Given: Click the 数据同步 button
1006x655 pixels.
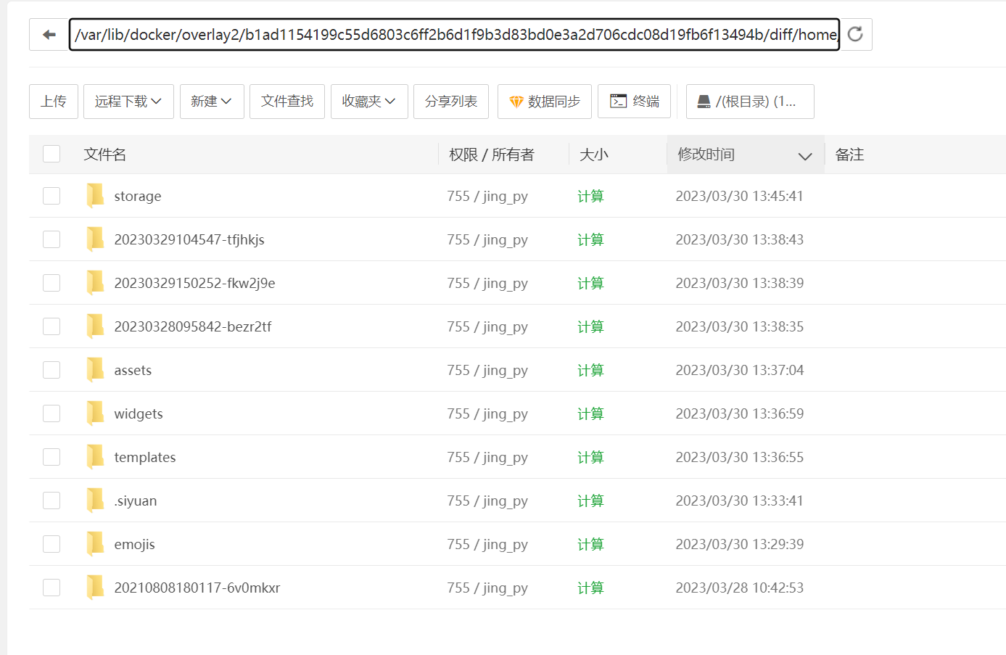Looking at the screenshot, I should point(545,102).
